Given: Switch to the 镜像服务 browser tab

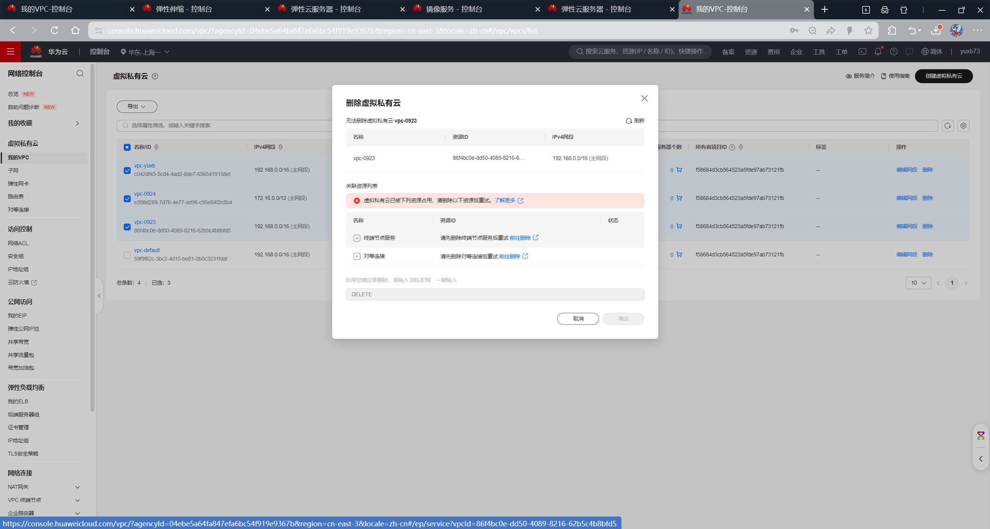Looking at the screenshot, I should coord(454,9).
